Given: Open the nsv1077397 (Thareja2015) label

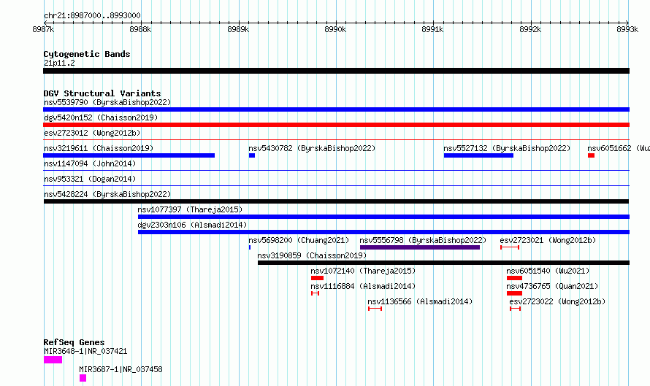Looking at the screenshot, I should (191, 209).
